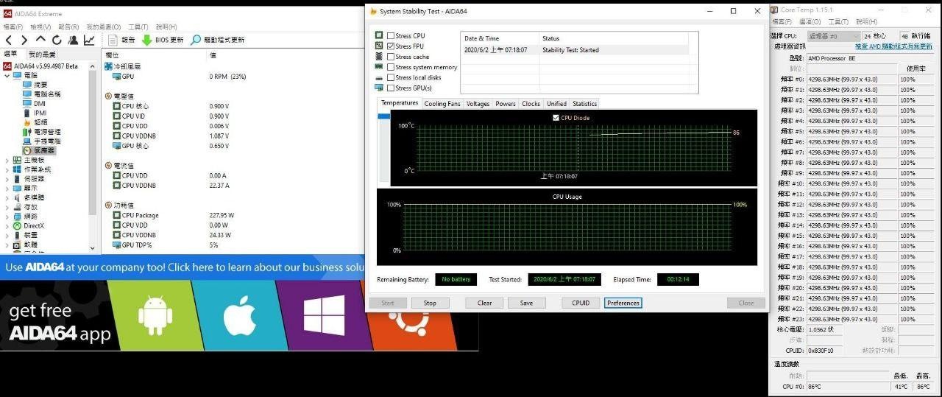This screenshot has height=397, width=942.
Task: Click the Clear button
Action: (x=484, y=303)
